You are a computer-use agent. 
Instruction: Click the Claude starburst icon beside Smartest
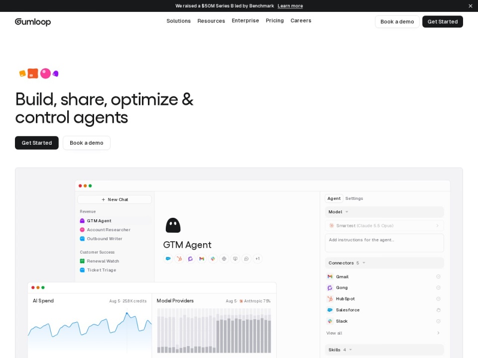(x=332, y=226)
